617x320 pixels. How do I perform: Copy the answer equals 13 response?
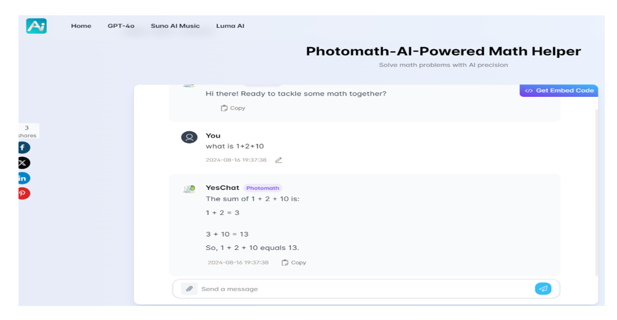(x=294, y=263)
